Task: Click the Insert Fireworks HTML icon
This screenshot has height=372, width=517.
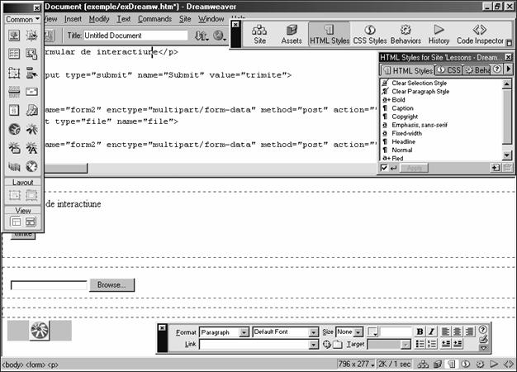Action: point(14,130)
